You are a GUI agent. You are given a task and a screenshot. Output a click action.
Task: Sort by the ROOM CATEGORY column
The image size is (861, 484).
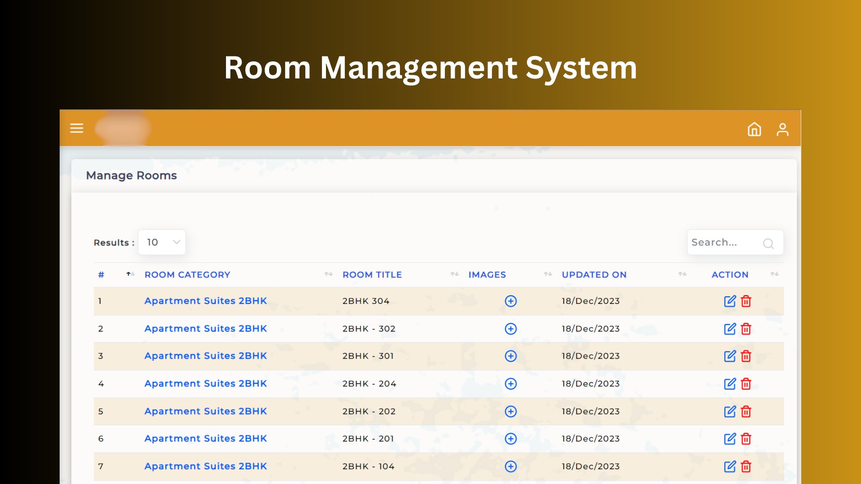187,275
